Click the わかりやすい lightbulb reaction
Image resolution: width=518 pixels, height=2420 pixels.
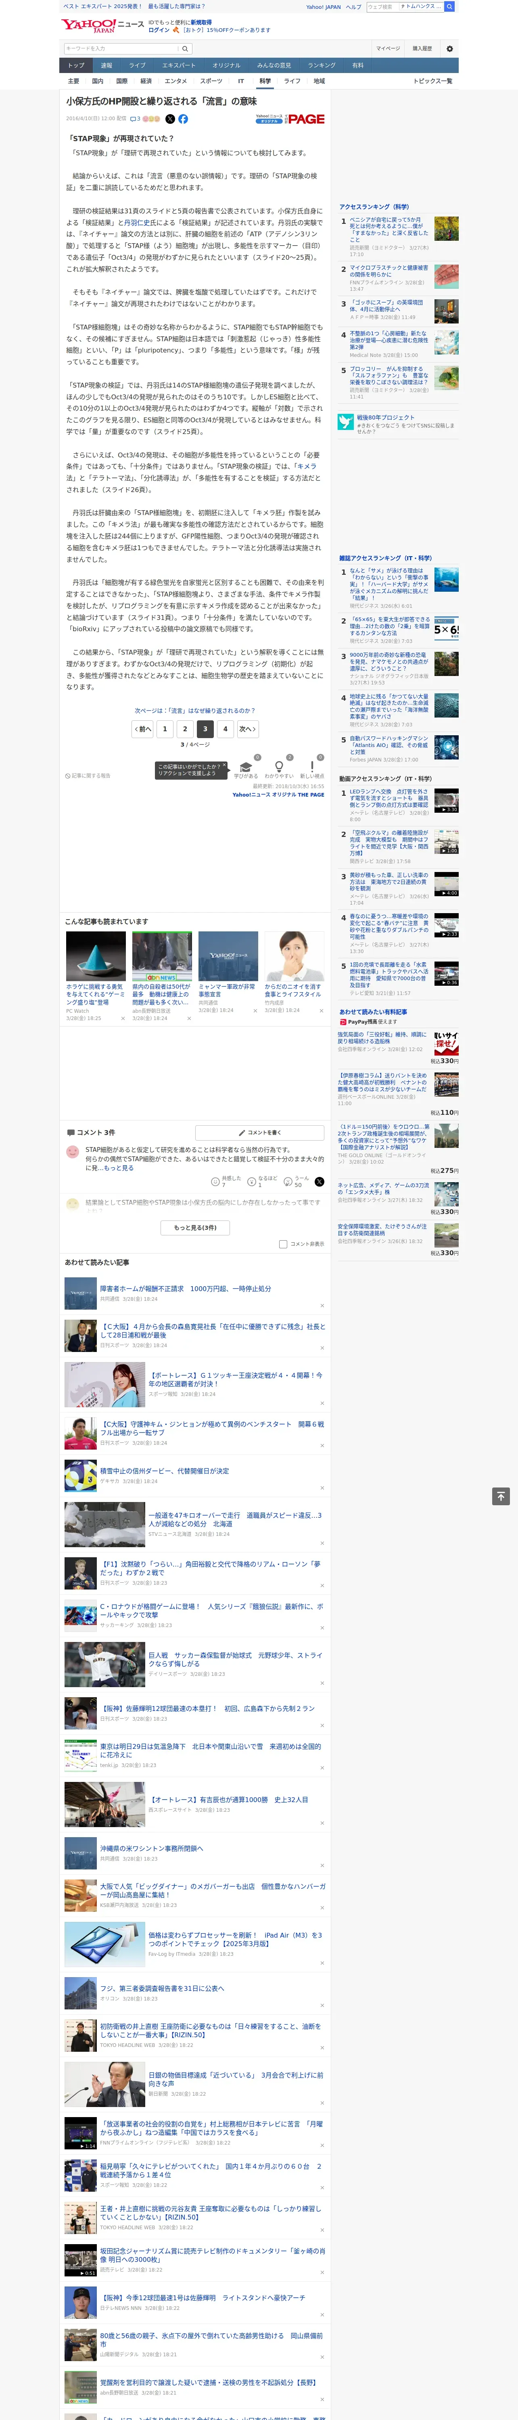pyautogui.click(x=278, y=767)
